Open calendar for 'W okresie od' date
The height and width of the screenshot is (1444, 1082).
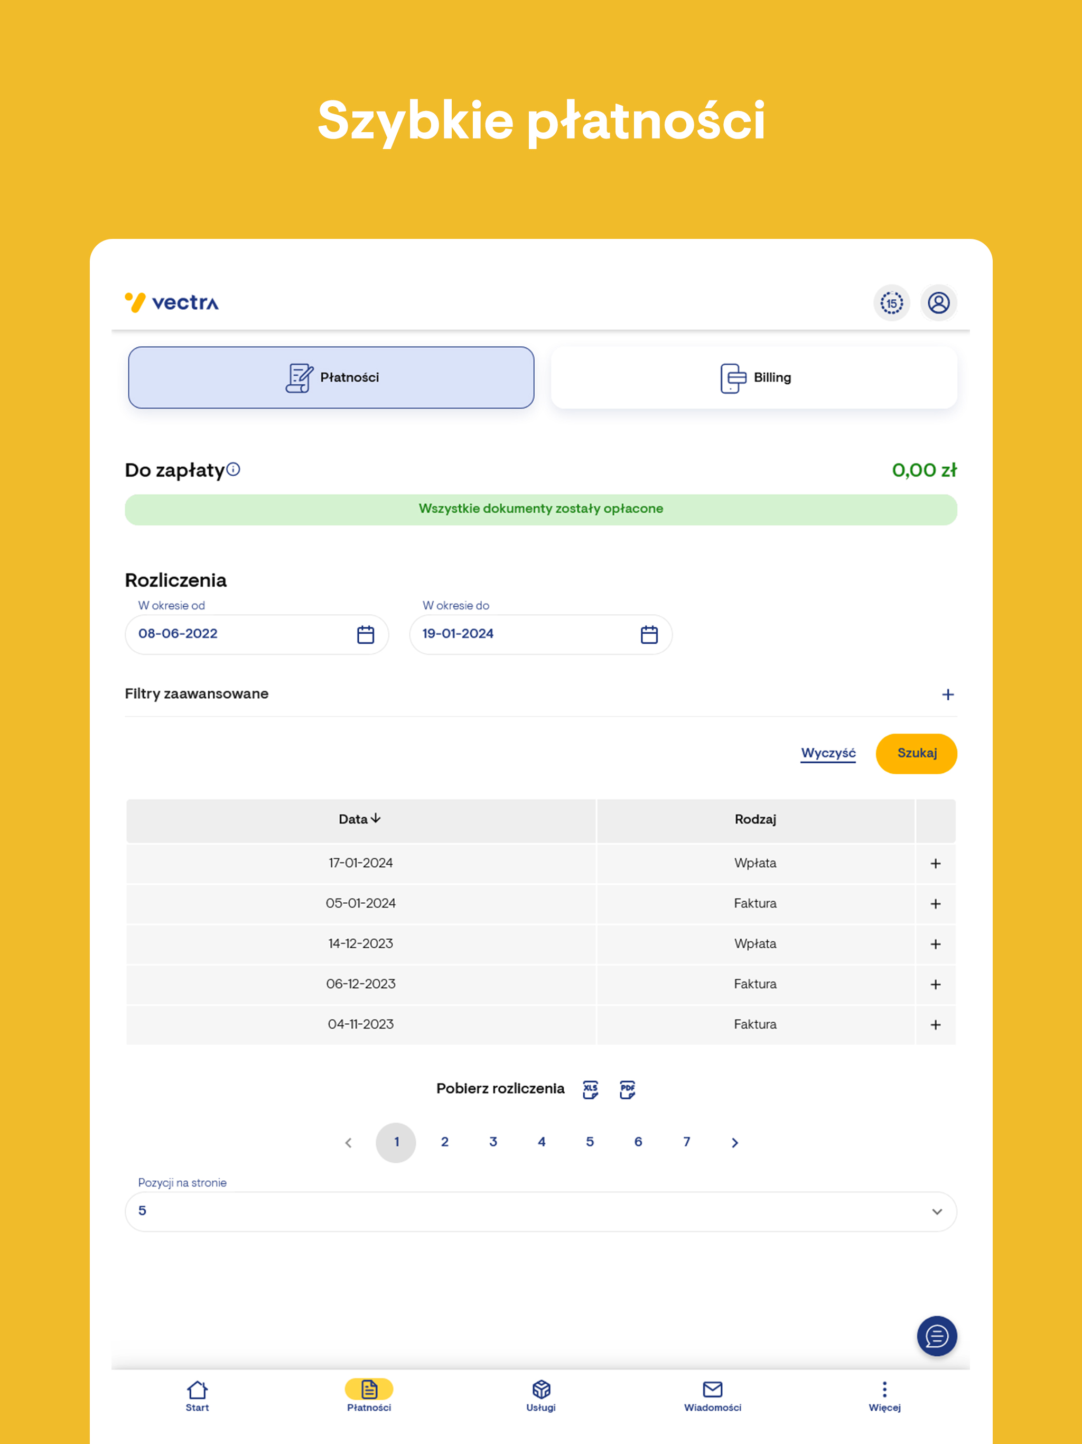(366, 634)
